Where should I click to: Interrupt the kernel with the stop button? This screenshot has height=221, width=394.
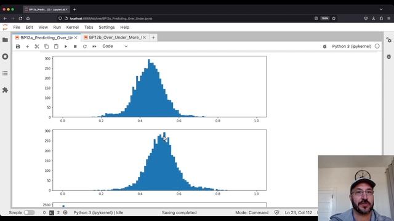[75, 47]
